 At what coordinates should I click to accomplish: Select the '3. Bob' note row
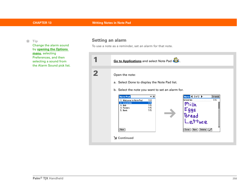(x=135, y=105)
